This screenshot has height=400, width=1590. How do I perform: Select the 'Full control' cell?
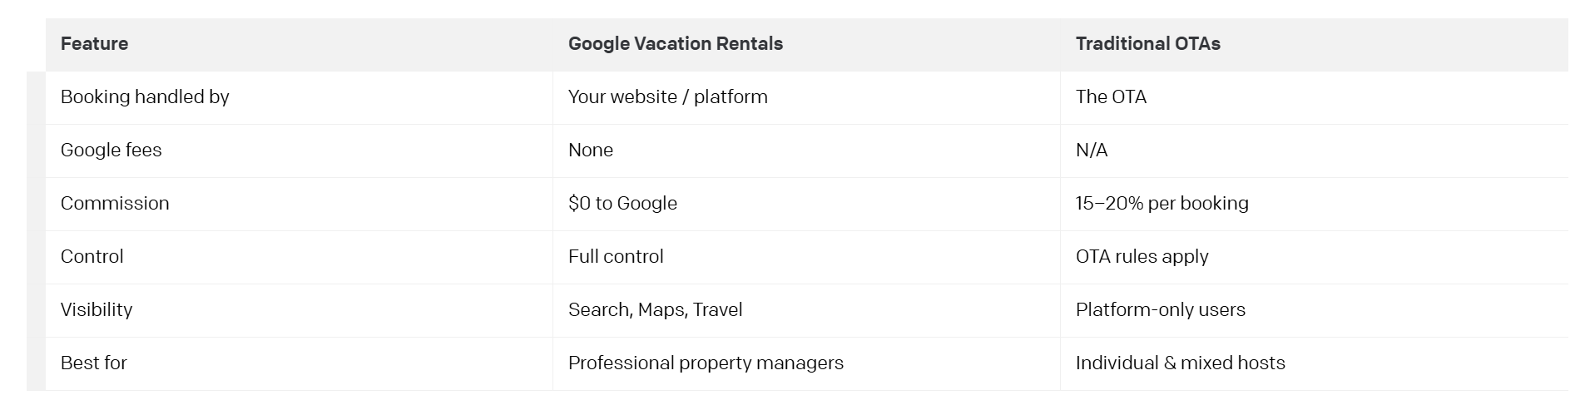(616, 257)
